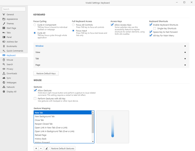
Task: Disable Allow Gestures checkbox
Action: click(35, 90)
